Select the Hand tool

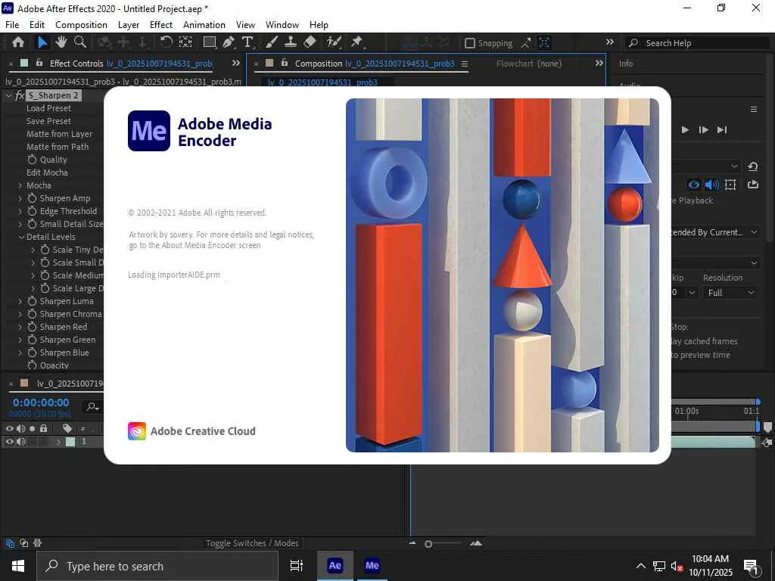click(61, 42)
